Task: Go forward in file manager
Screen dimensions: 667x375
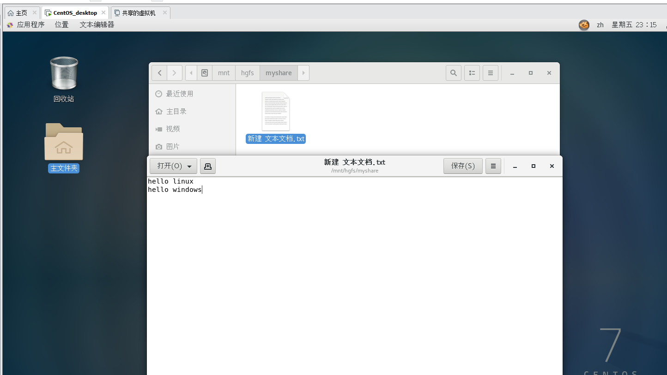Action: click(174, 73)
